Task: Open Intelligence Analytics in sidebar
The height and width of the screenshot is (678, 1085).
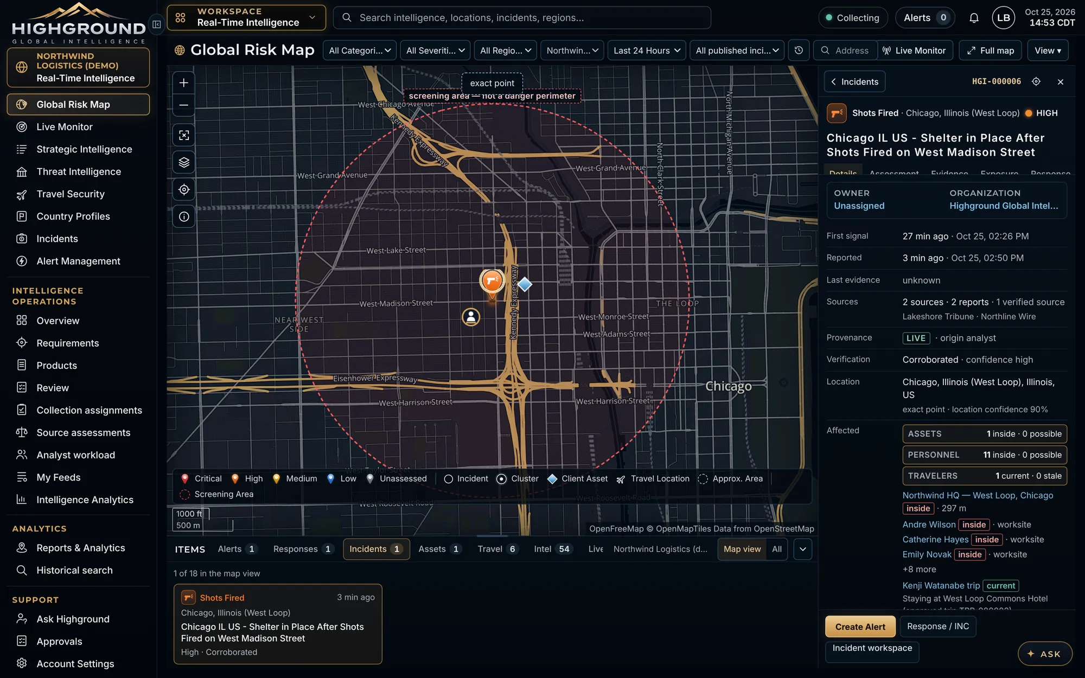Action: click(x=78, y=500)
